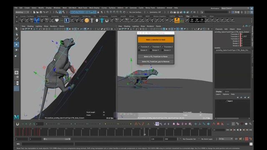Toggle Symmetry: Off setting

155,12
